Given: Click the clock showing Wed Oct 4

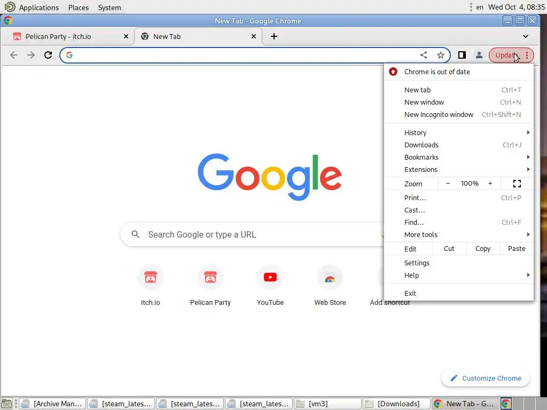Looking at the screenshot, I should coord(517,7).
